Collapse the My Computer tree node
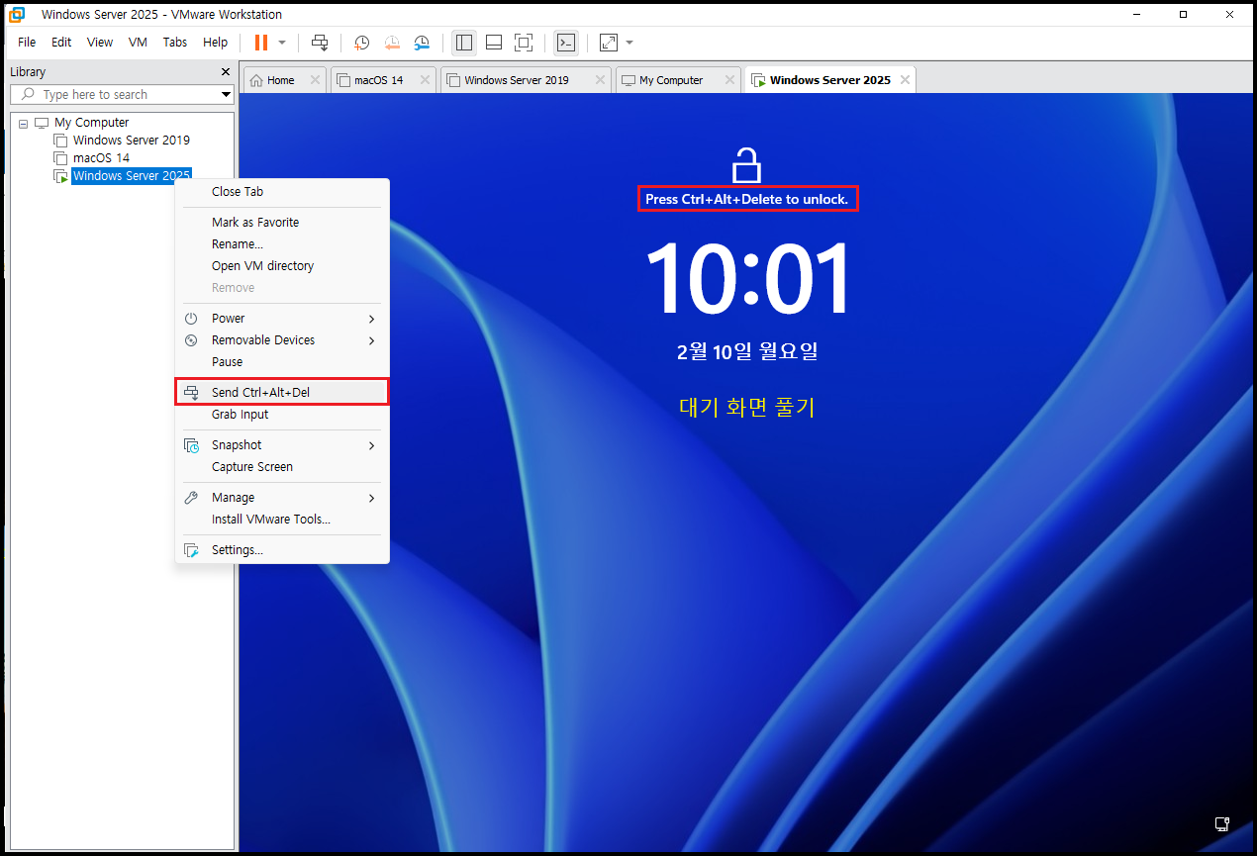 tap(24, 123)
